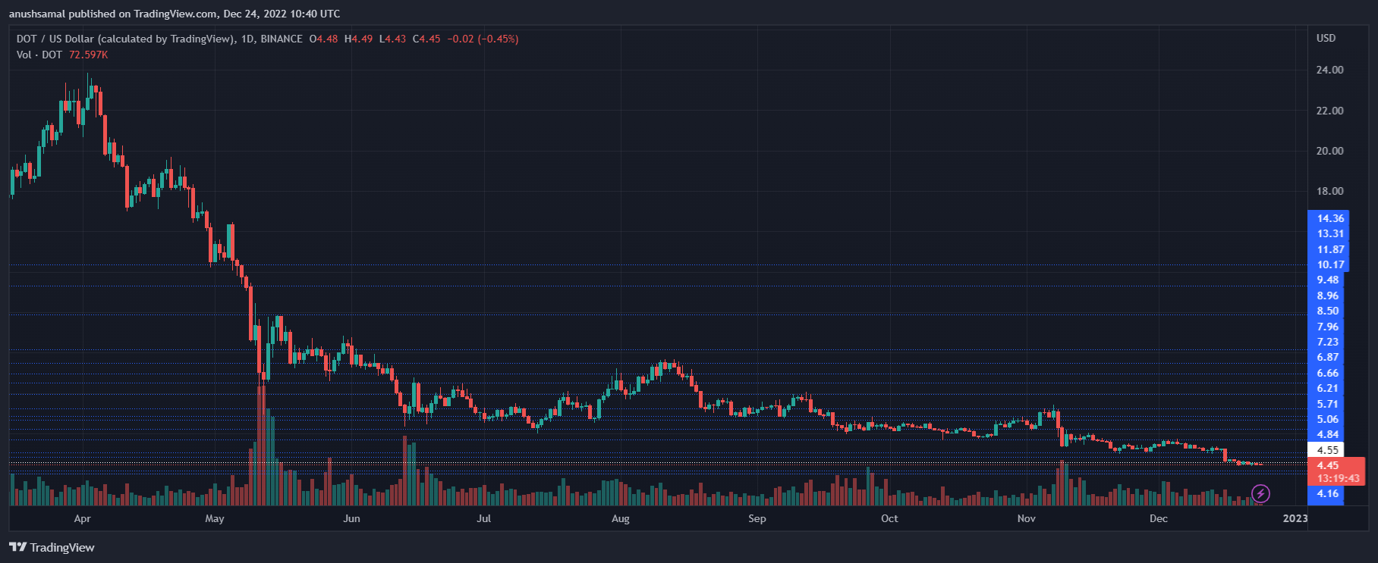The image size is (1378, 563).
Task: Click the 72.597K volume value
Action: click(x=89, y=55)
